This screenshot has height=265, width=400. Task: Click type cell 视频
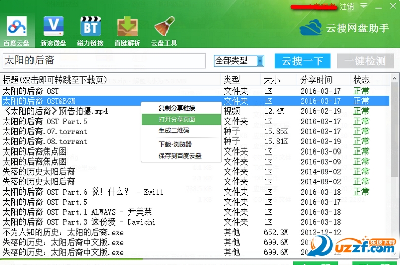(231, 111)
